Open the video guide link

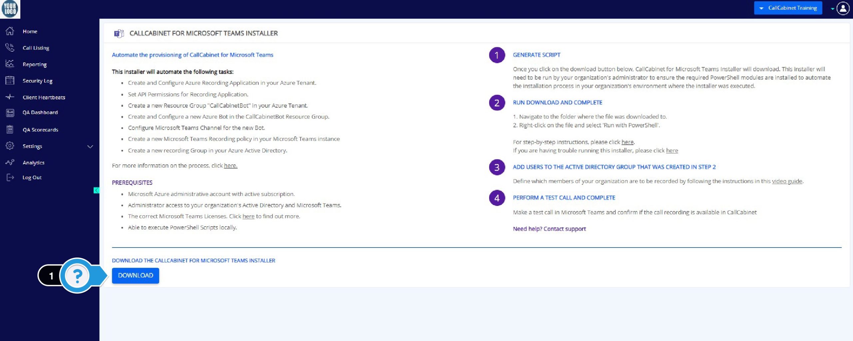click(x=787, y=181)
